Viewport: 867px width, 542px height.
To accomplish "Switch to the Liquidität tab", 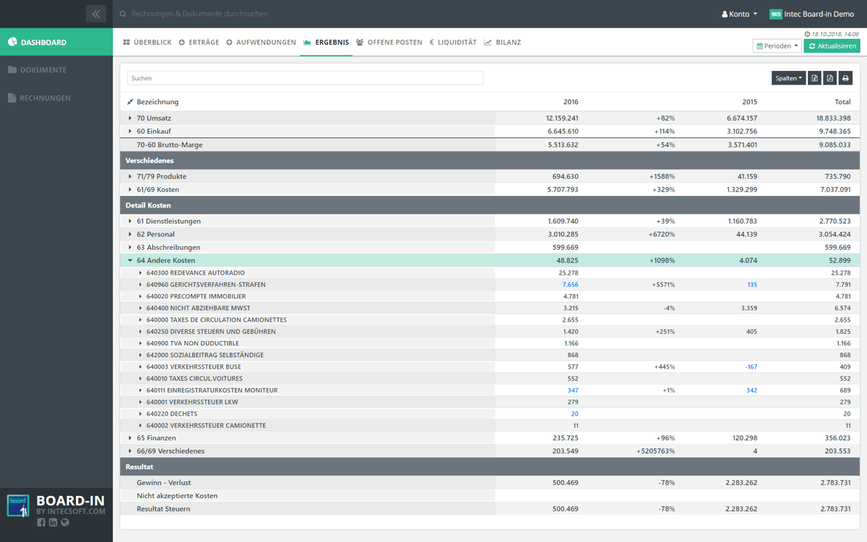I will [453, 43].
